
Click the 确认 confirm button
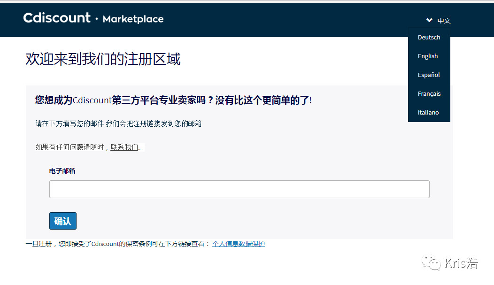[63, 221]
